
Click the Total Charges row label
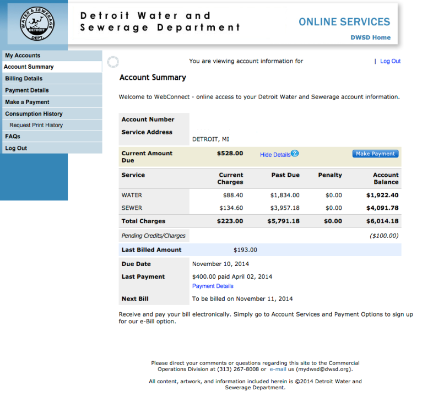click(x=143, y=221)
